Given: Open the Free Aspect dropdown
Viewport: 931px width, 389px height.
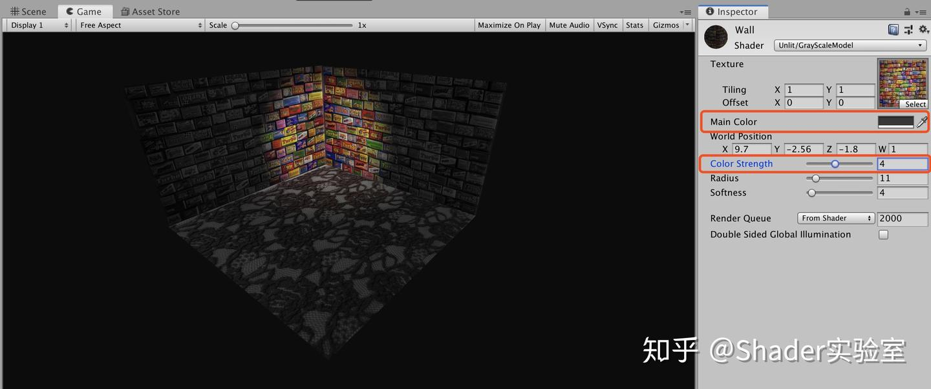Looking at the screenshot, I should tap(141, 25).
